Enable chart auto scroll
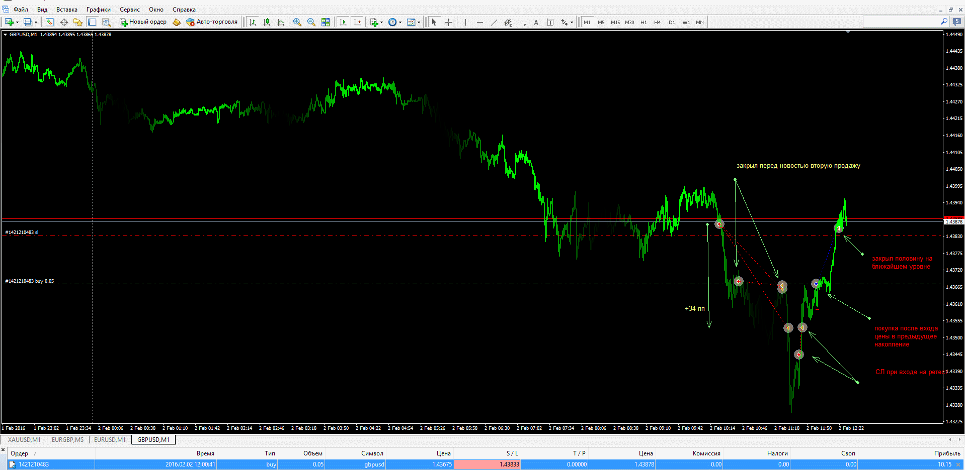The width and height of the screenshot is (965, 470). (x=343, y=22)
